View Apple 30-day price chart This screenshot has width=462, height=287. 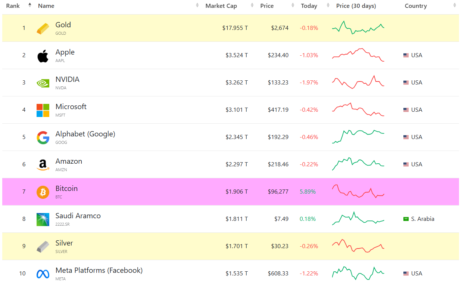coord(358,55)
